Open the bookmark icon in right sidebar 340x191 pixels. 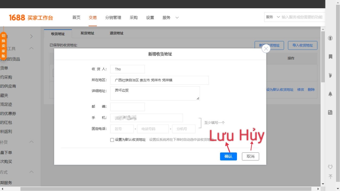(x=330, y=57)
